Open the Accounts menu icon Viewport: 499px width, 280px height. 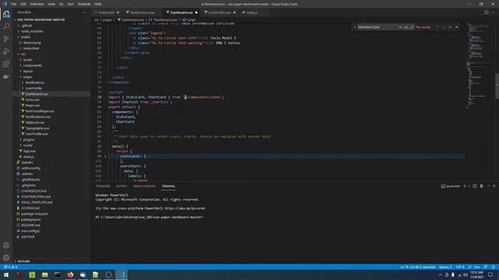6,245
